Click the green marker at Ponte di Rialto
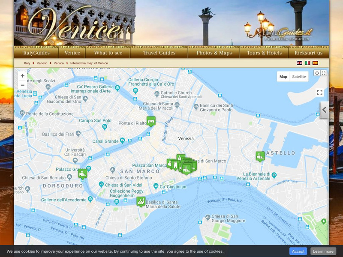This screenshot has width=343, height=257. pos(151,123)
